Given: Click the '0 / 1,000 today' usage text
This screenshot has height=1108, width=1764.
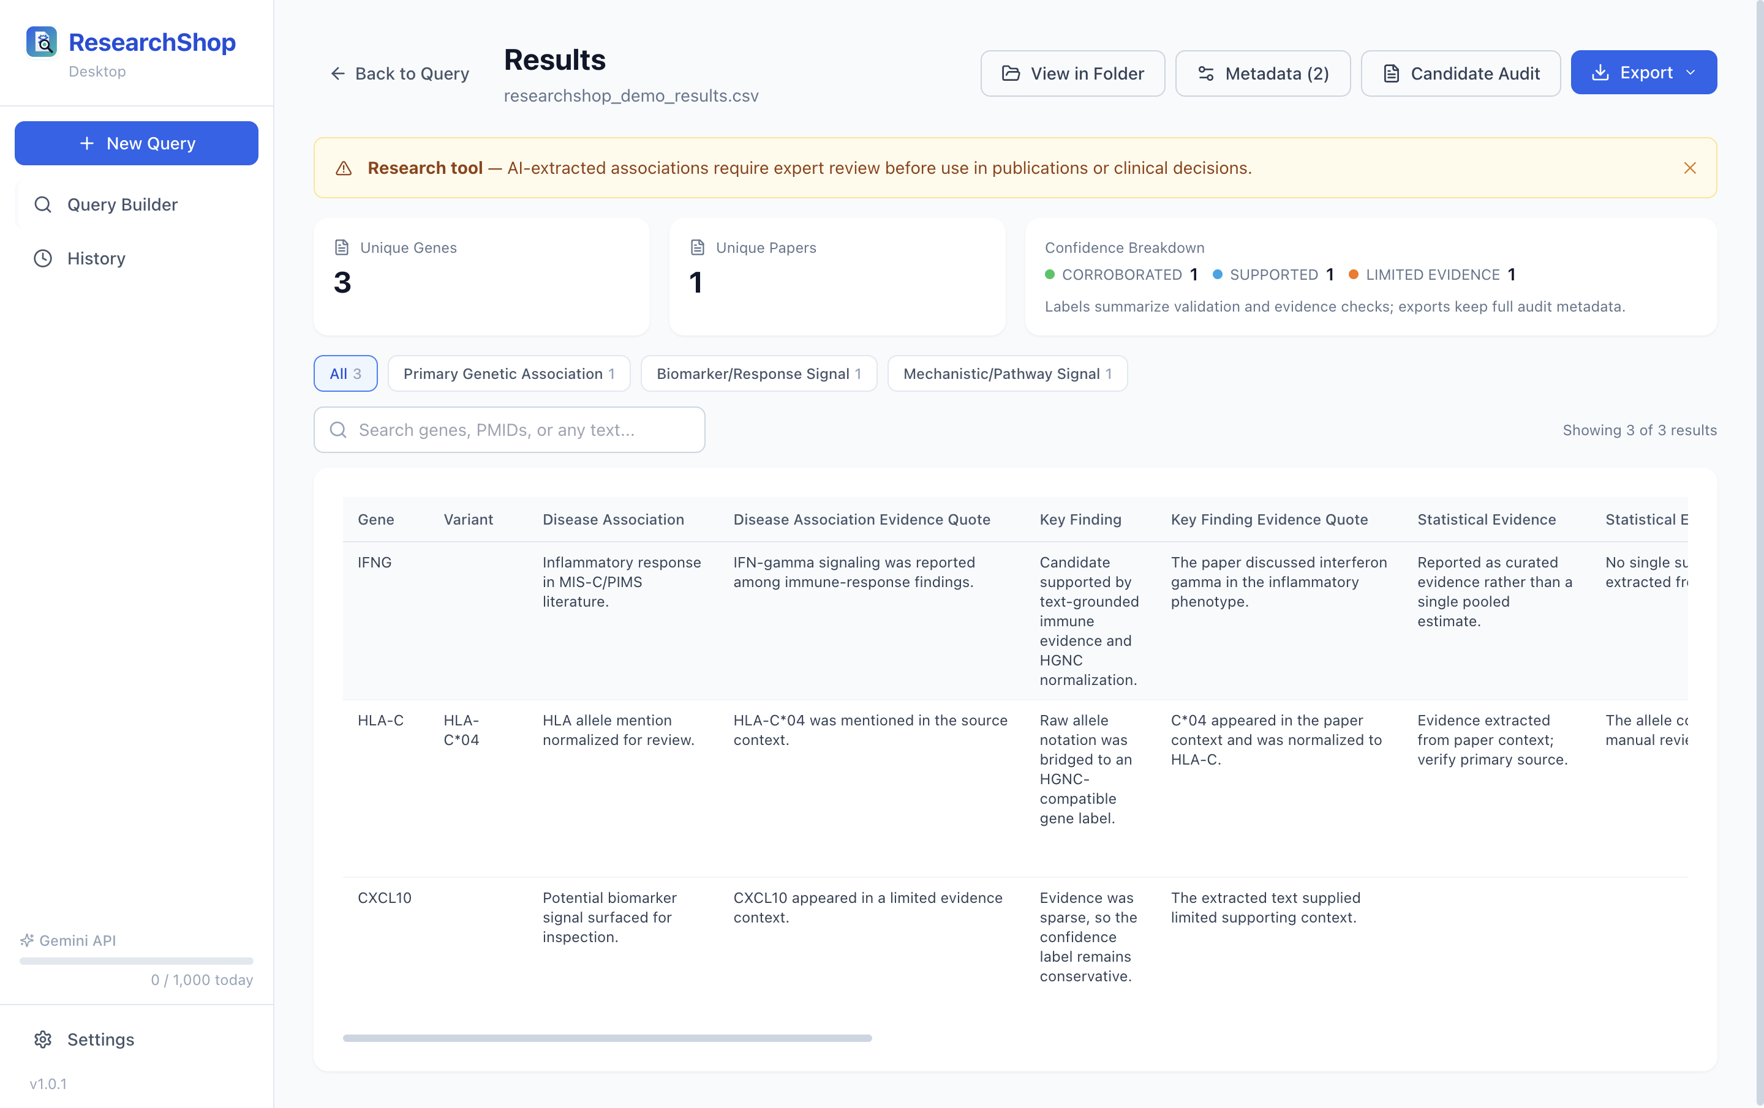Looking at the screenshot, I should click(x=202, y=980).
